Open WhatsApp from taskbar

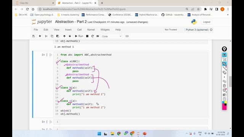click(x=125, y=134)
